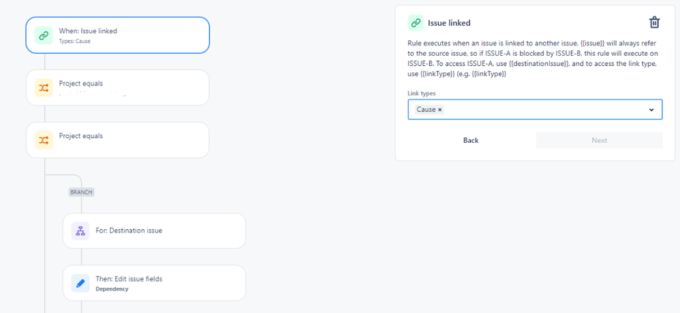The width and height of the screenshot is (680, 313).
Task: Click the Cause tag in Link types
Action: click(426, 110)
